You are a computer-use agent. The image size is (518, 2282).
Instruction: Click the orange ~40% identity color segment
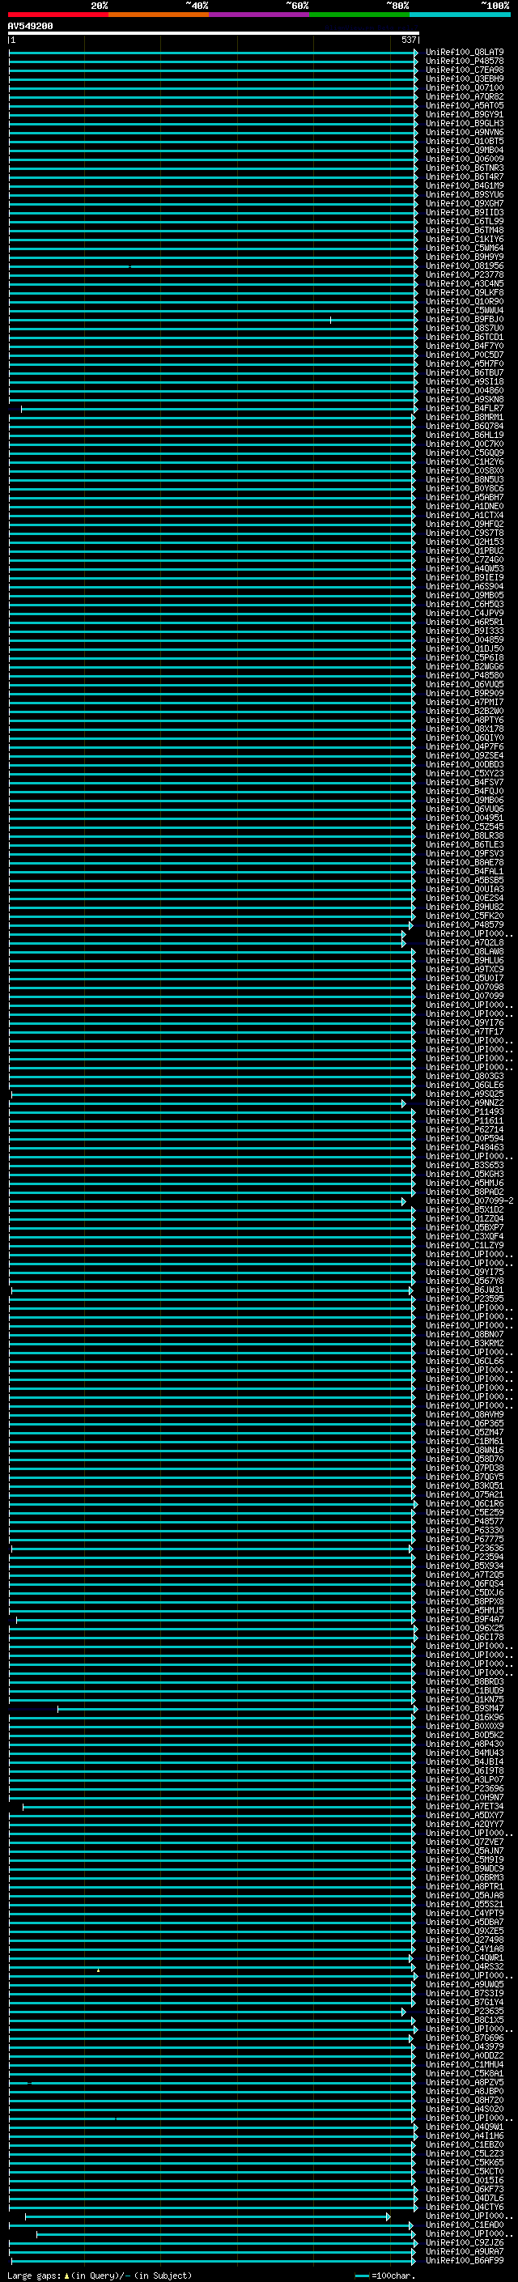click(x=159, y=15)
